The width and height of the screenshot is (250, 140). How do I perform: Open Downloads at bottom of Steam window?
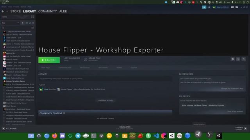coord(125,128)
